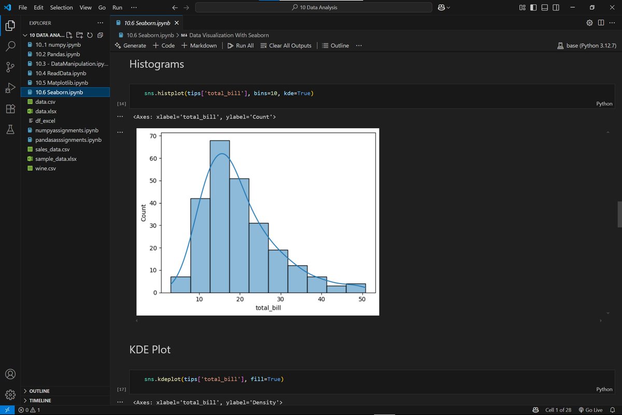
Task: Open the Extensions view
Action: pyautogui.click(x=10, y=109)
